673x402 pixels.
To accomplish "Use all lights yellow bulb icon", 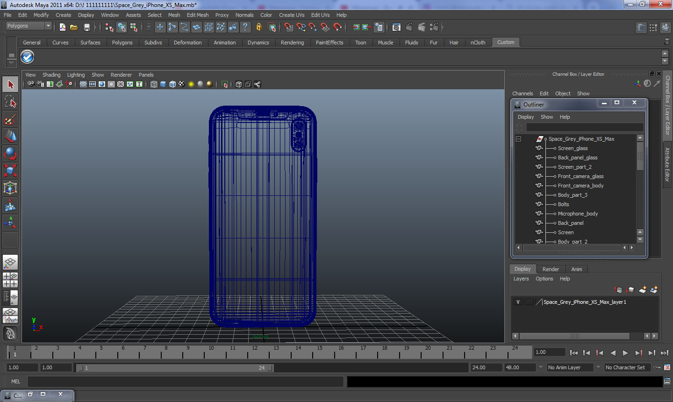I will (191, 84).
